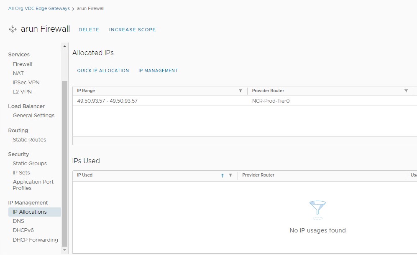417x255 pixels.
Task: Open the filter for the IP Range column
Action: tap(240, 91)
